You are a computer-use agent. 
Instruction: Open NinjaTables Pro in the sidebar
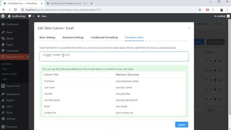click(x=14, y=57)
